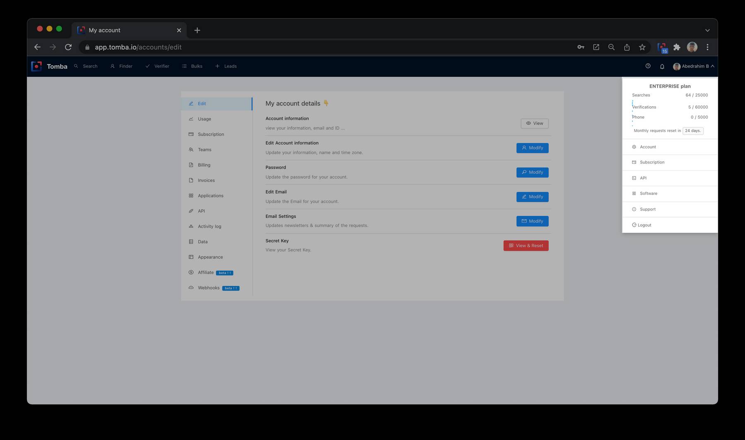Open the help question-mark icon
The width and height of the screenshot is (745, 440).
tap(648, 66)
